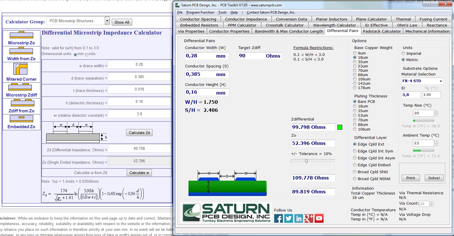
Task: Switch to Planar Inductors tab
Action: pos(331,19)
